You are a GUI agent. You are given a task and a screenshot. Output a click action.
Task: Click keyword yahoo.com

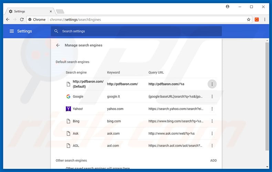(115, 109)
